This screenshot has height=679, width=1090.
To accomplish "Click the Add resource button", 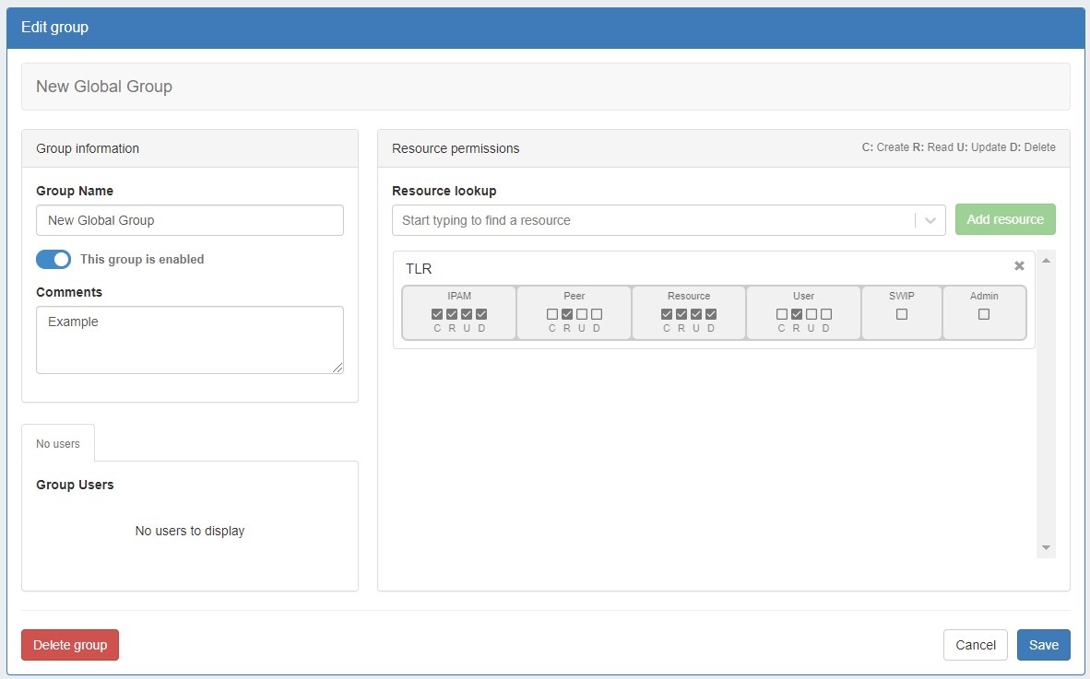I will click(1005, 219).
